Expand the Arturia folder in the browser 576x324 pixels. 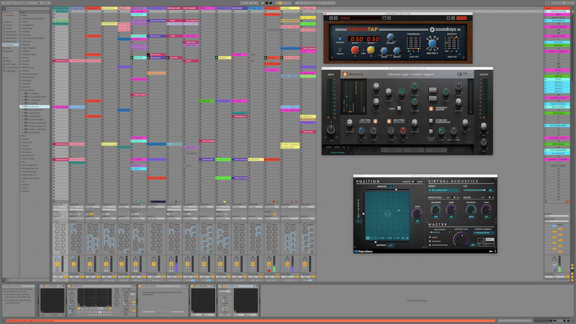pyautogui.click(x=21, y=22)
